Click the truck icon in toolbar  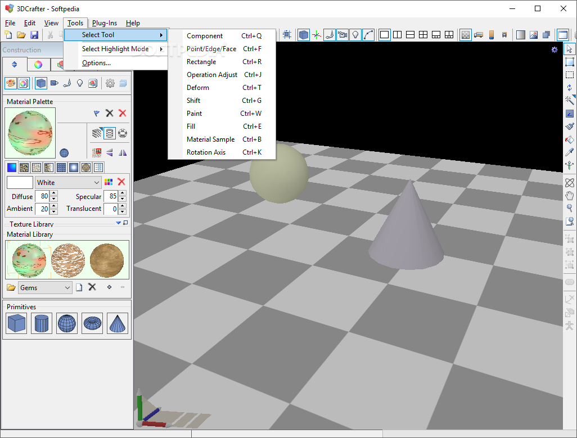click(x=479, y=35)
